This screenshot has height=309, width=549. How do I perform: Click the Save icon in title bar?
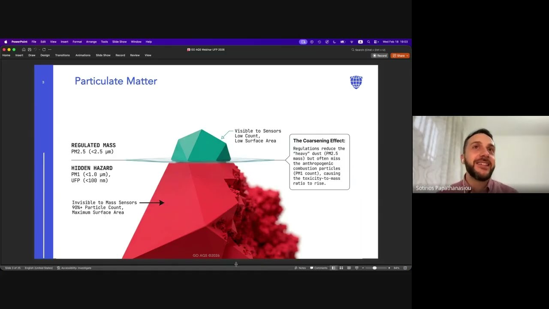coord(30,49)
